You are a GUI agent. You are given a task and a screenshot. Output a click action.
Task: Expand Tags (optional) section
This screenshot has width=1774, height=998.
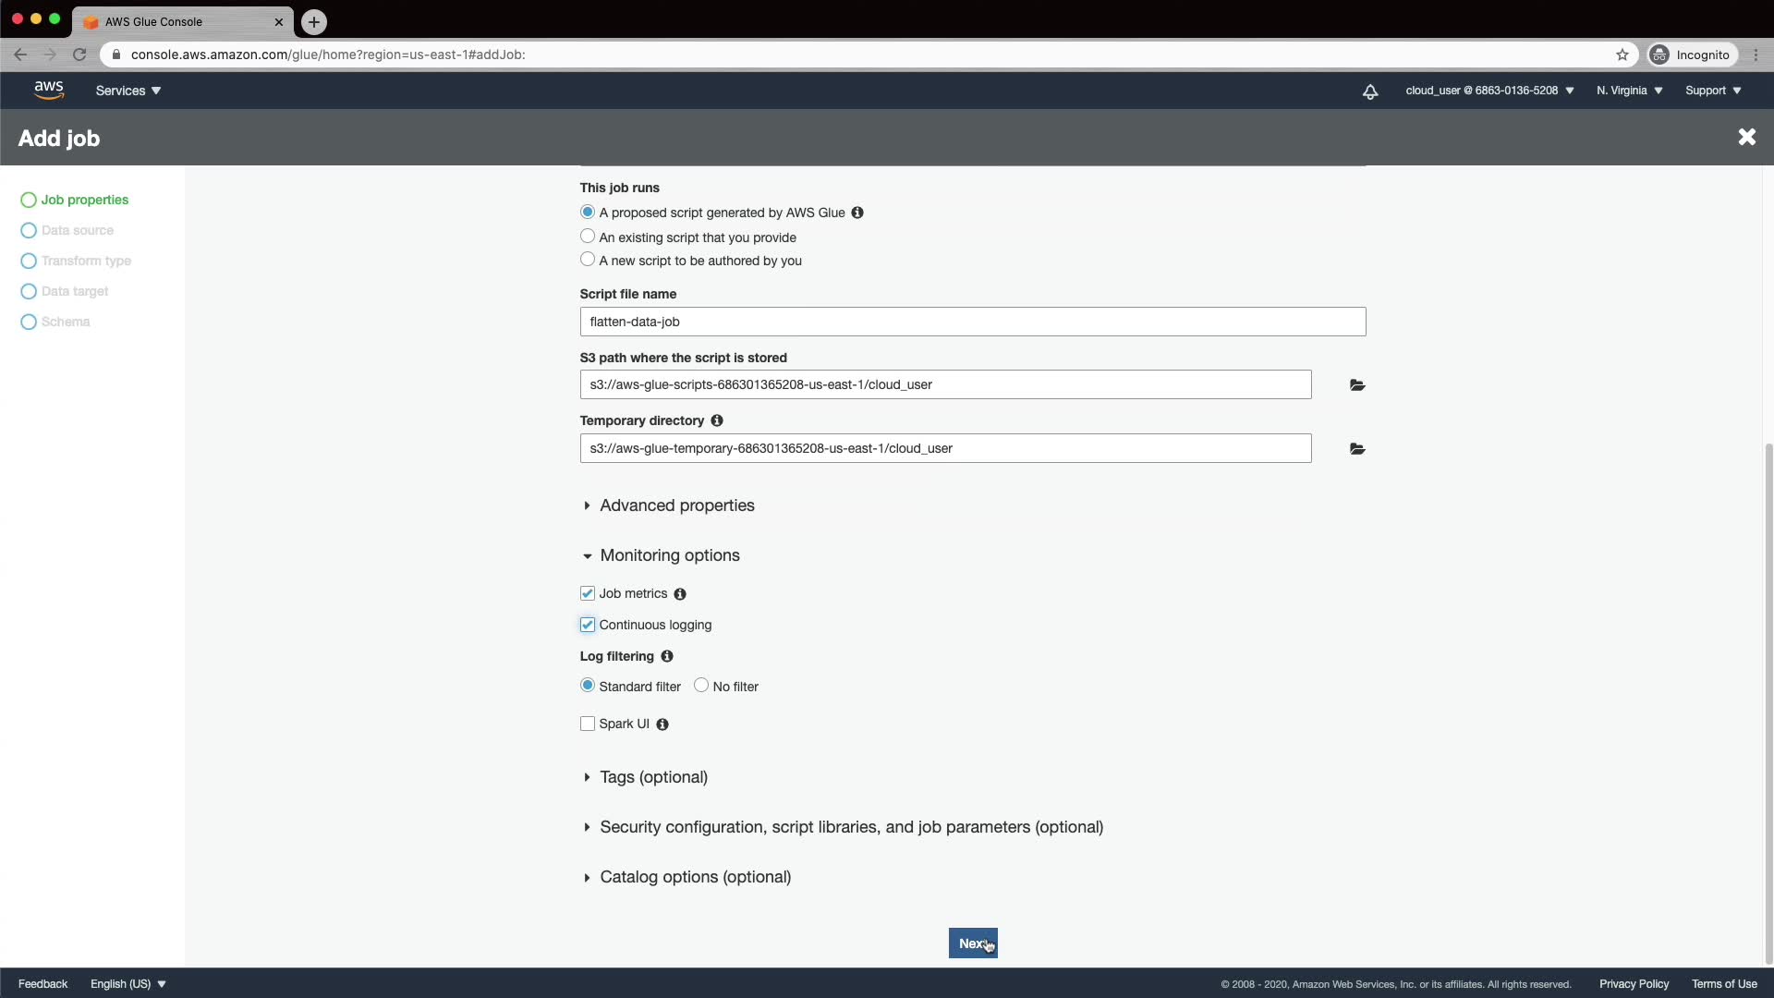653,777
